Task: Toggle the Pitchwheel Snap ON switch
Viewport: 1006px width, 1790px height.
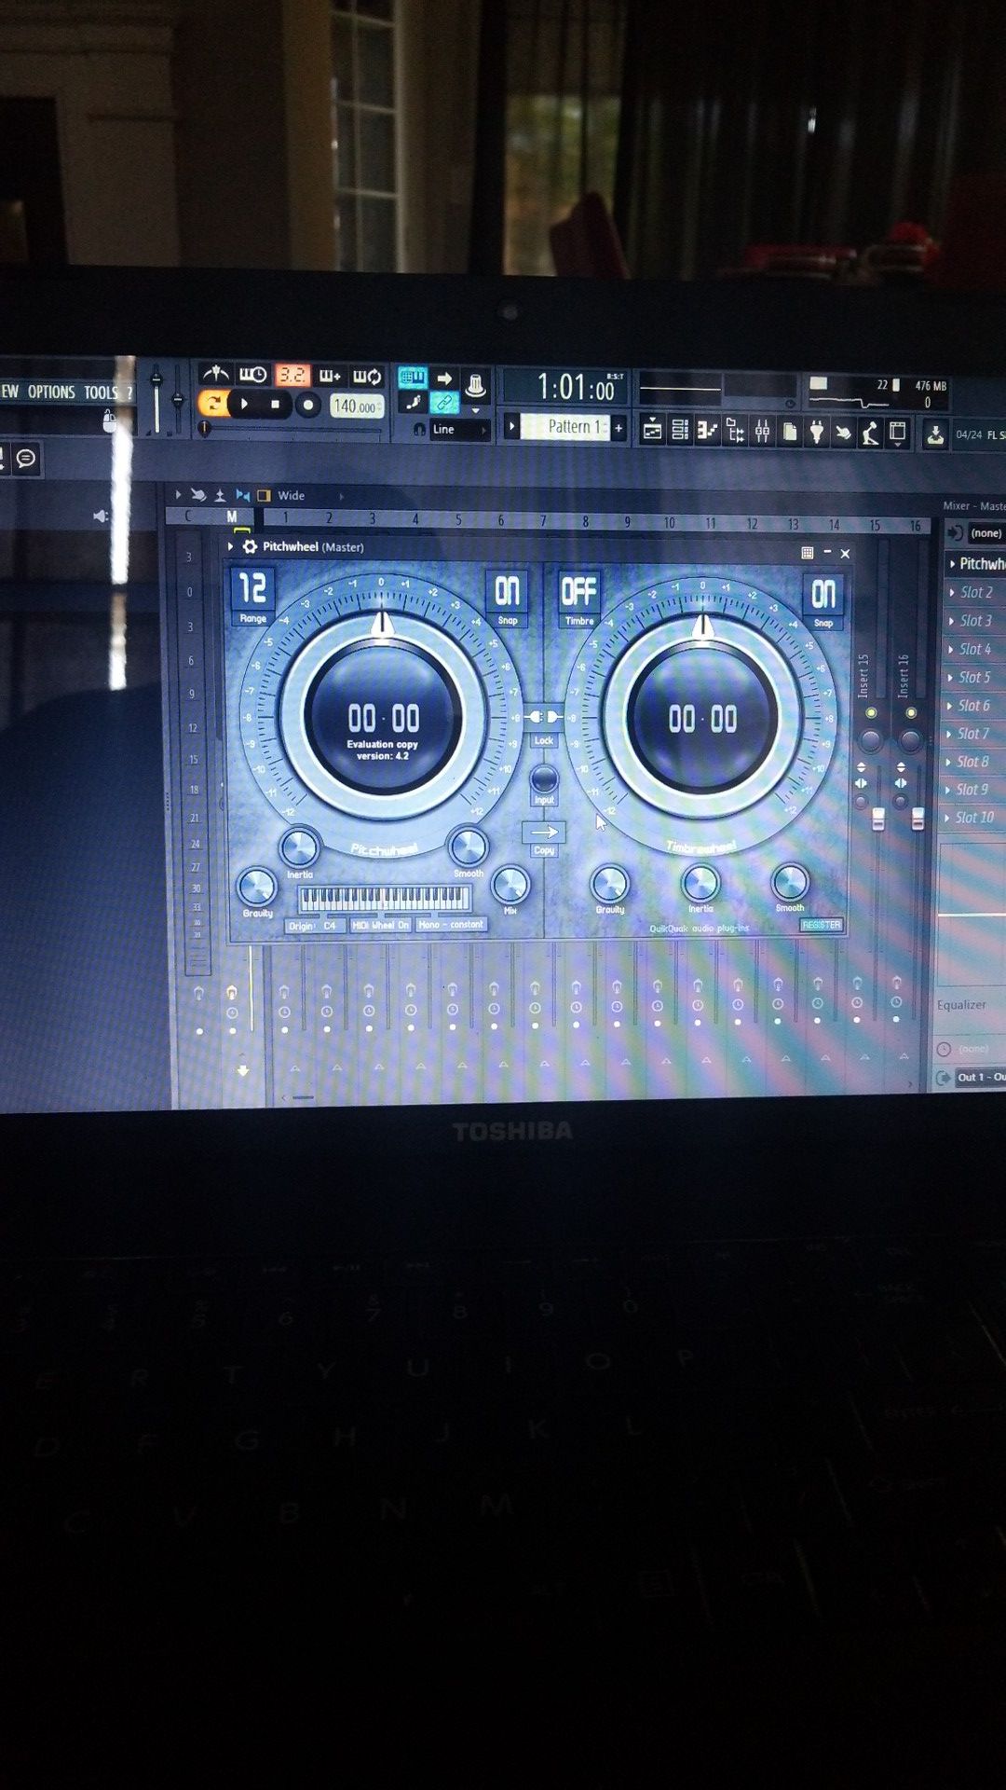Action: [x=507, y=591]
